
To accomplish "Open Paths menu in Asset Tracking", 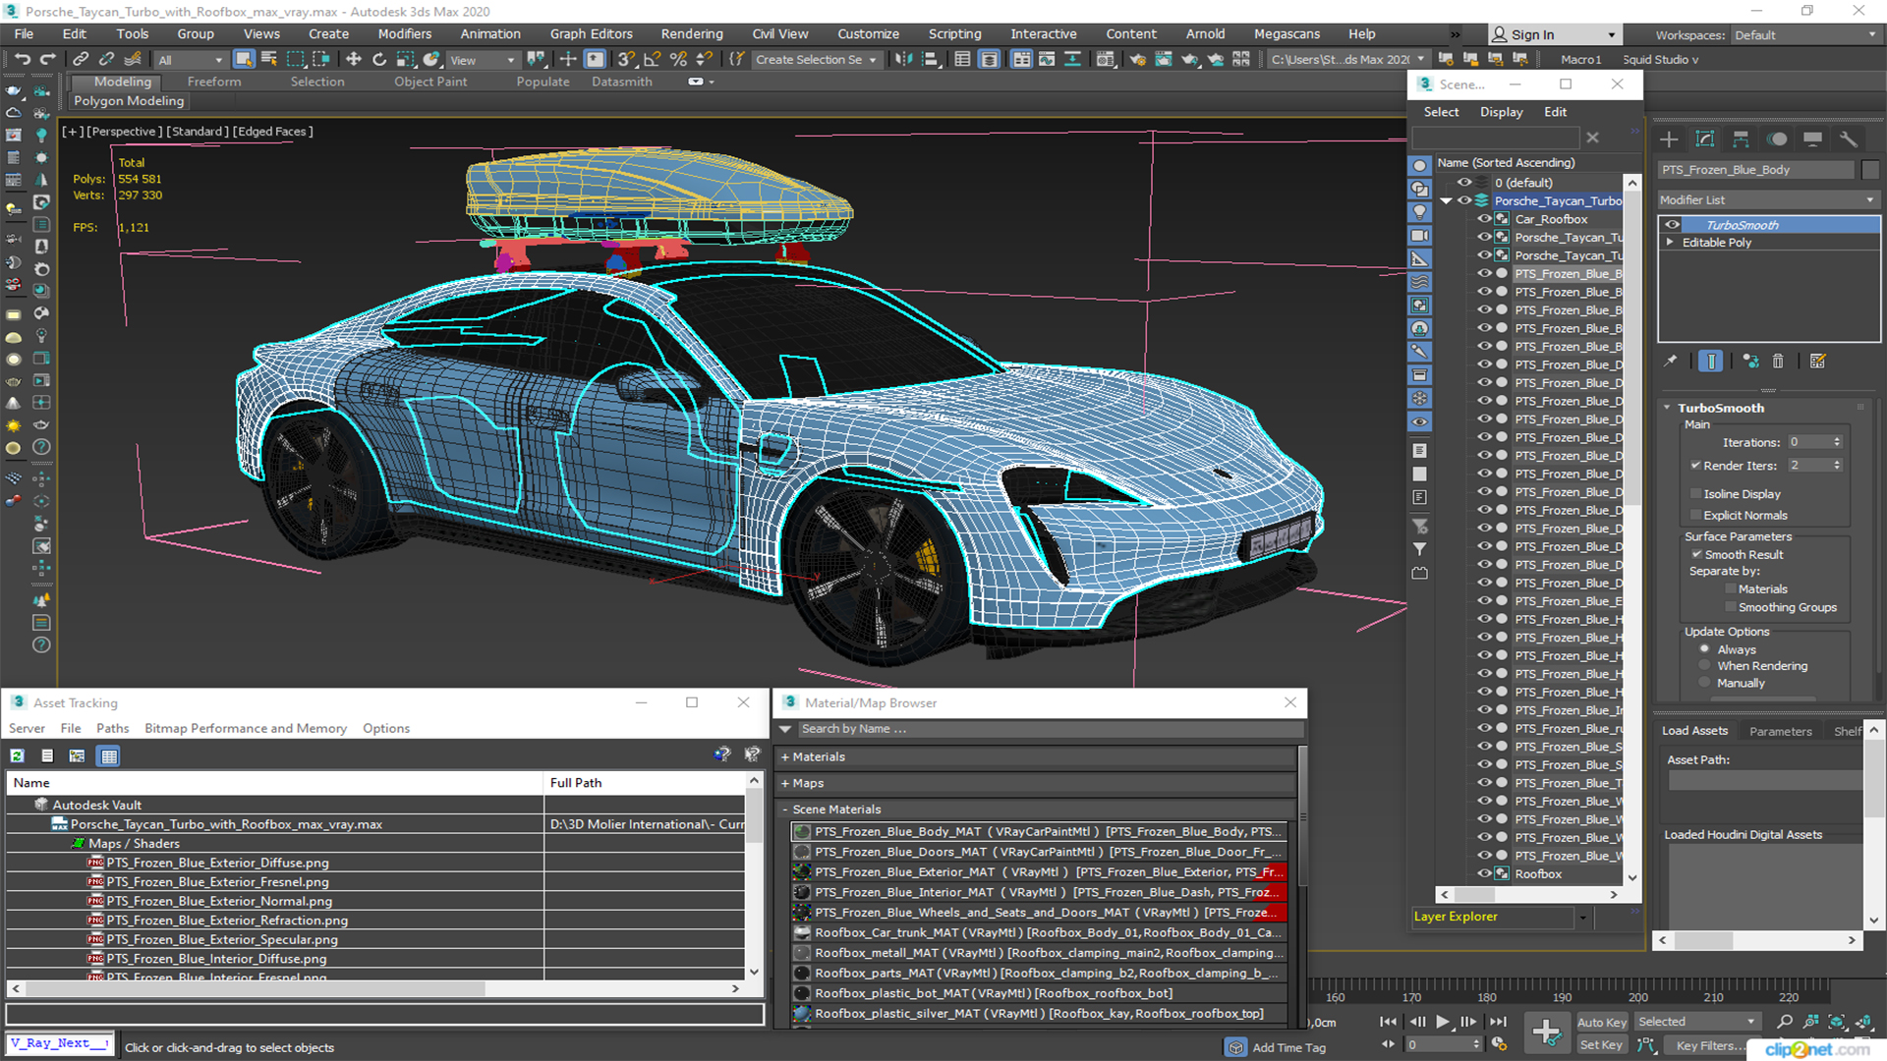I will 113,729.
